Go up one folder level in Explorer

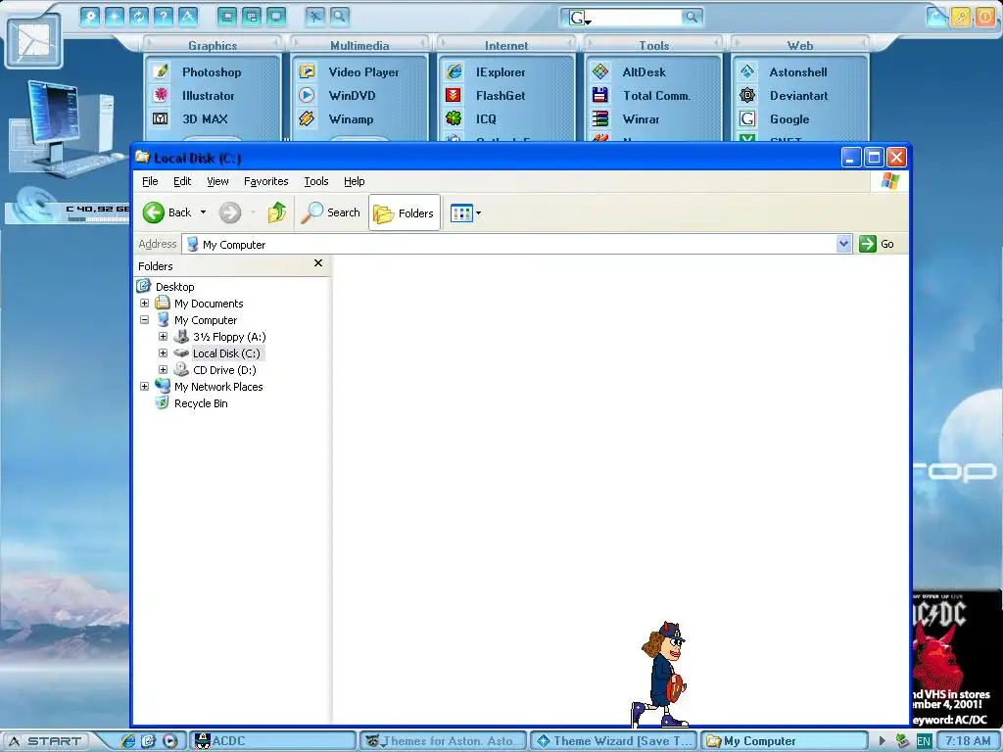tap(277, 212)
